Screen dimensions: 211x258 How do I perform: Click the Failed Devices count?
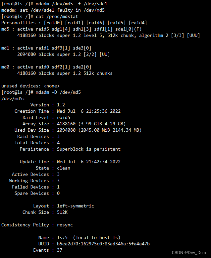coord(58,187)
